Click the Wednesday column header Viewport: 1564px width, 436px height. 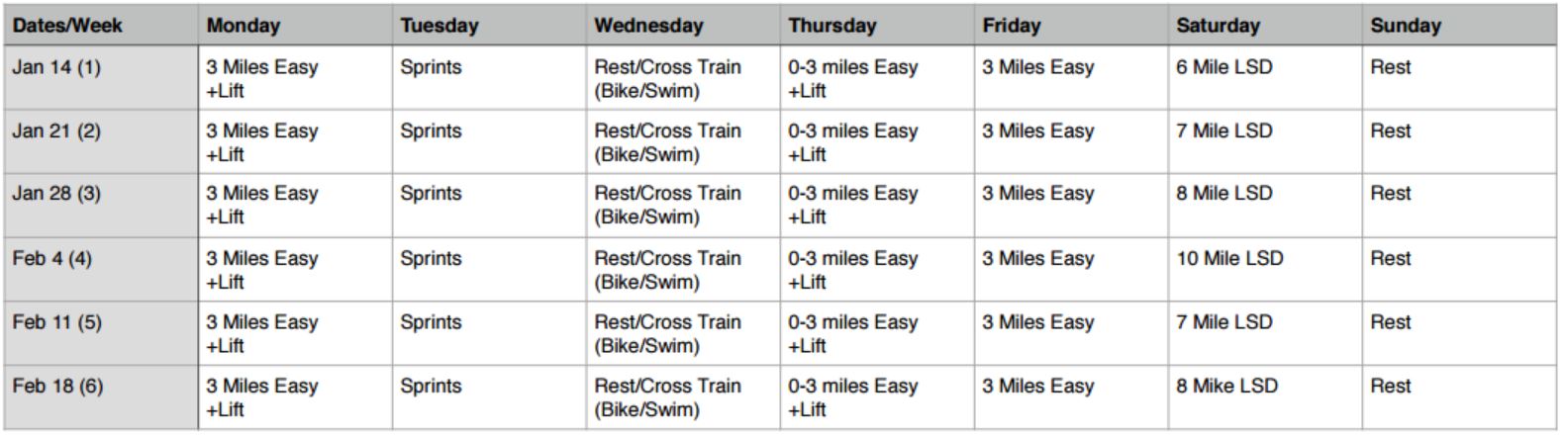683,26
